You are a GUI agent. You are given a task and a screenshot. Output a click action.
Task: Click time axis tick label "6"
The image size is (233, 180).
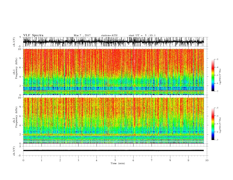[x=133, y=160]
